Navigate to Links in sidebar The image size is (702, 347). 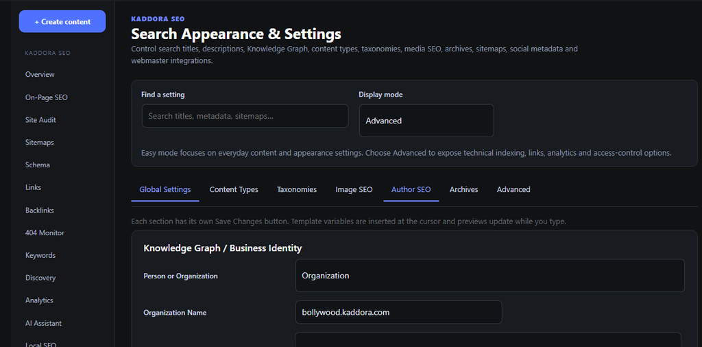(x=33, y=187)
